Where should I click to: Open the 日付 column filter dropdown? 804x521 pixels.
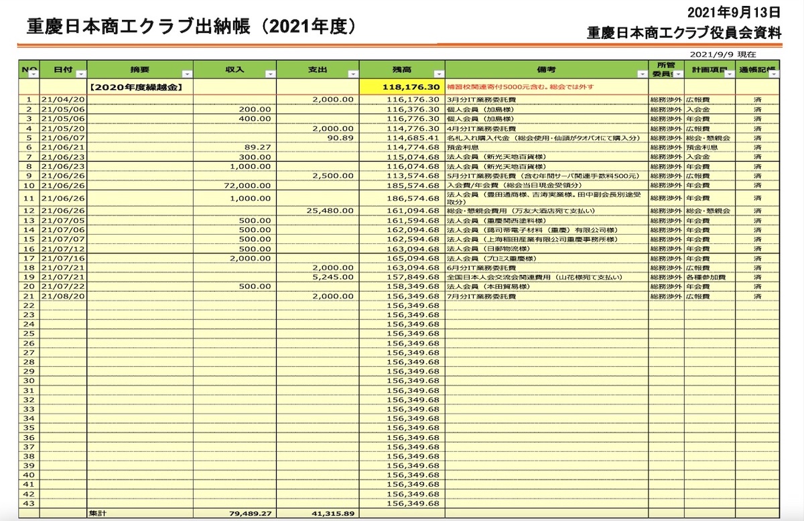point(82,74)
